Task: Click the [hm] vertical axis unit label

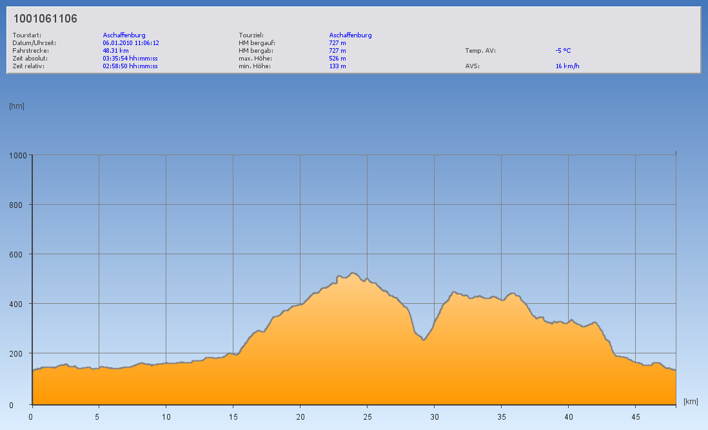Action: click(17, 106)
